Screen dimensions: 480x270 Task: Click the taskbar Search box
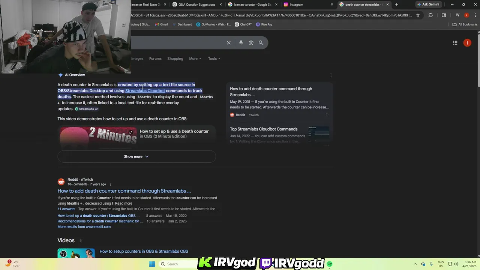(x=177, y=264)
